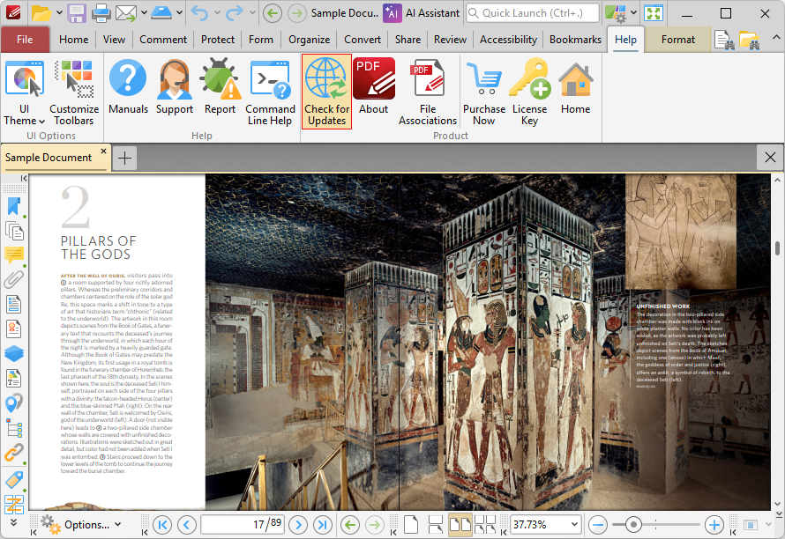Open the Options dropdown menu
Screen dimensions: 785x539
tap(81, 525)
